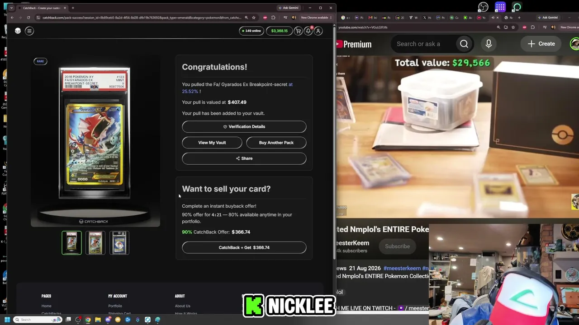Click the YouTube search magnifier button
The image size is (579, 325).
pyautogui.click(x=464, y=44)
